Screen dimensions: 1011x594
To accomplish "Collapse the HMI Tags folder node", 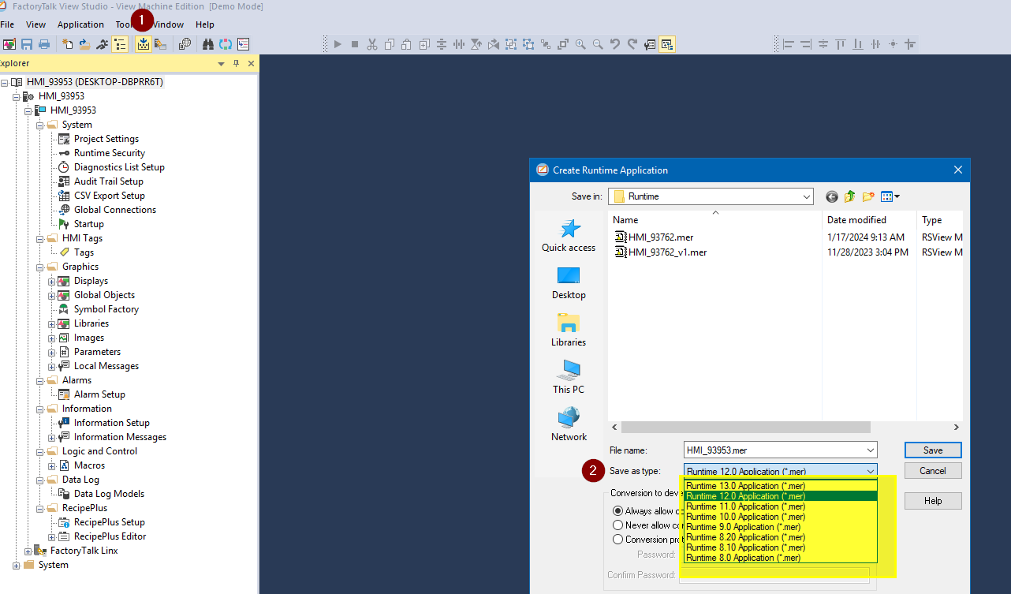I will 40,238.
